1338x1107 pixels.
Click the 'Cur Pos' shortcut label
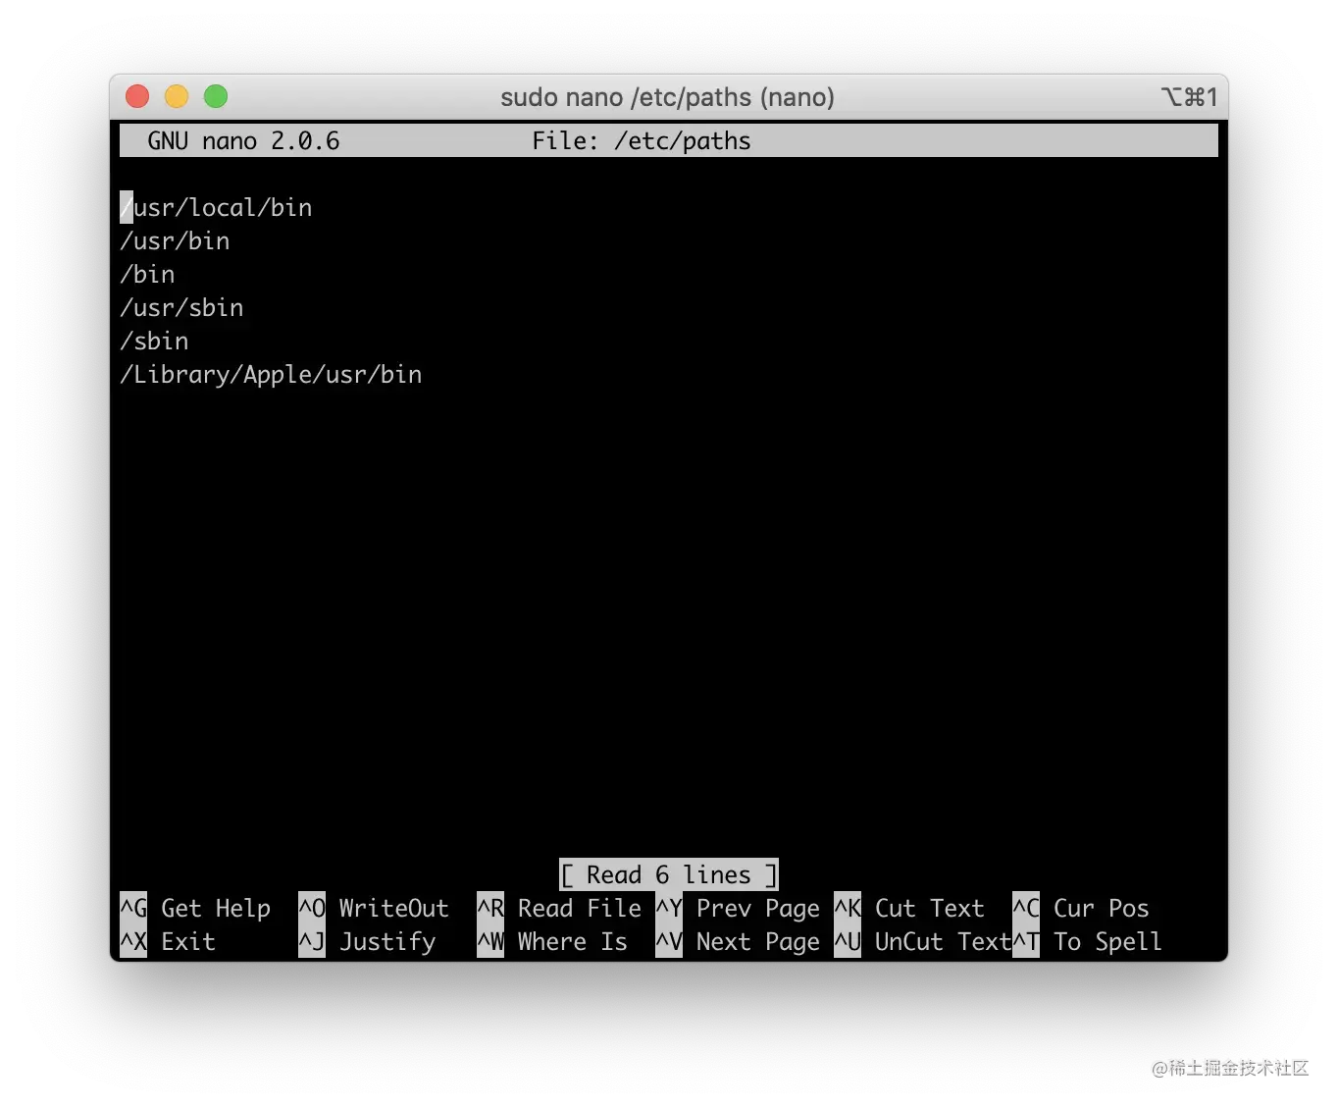click(1102, 908)
